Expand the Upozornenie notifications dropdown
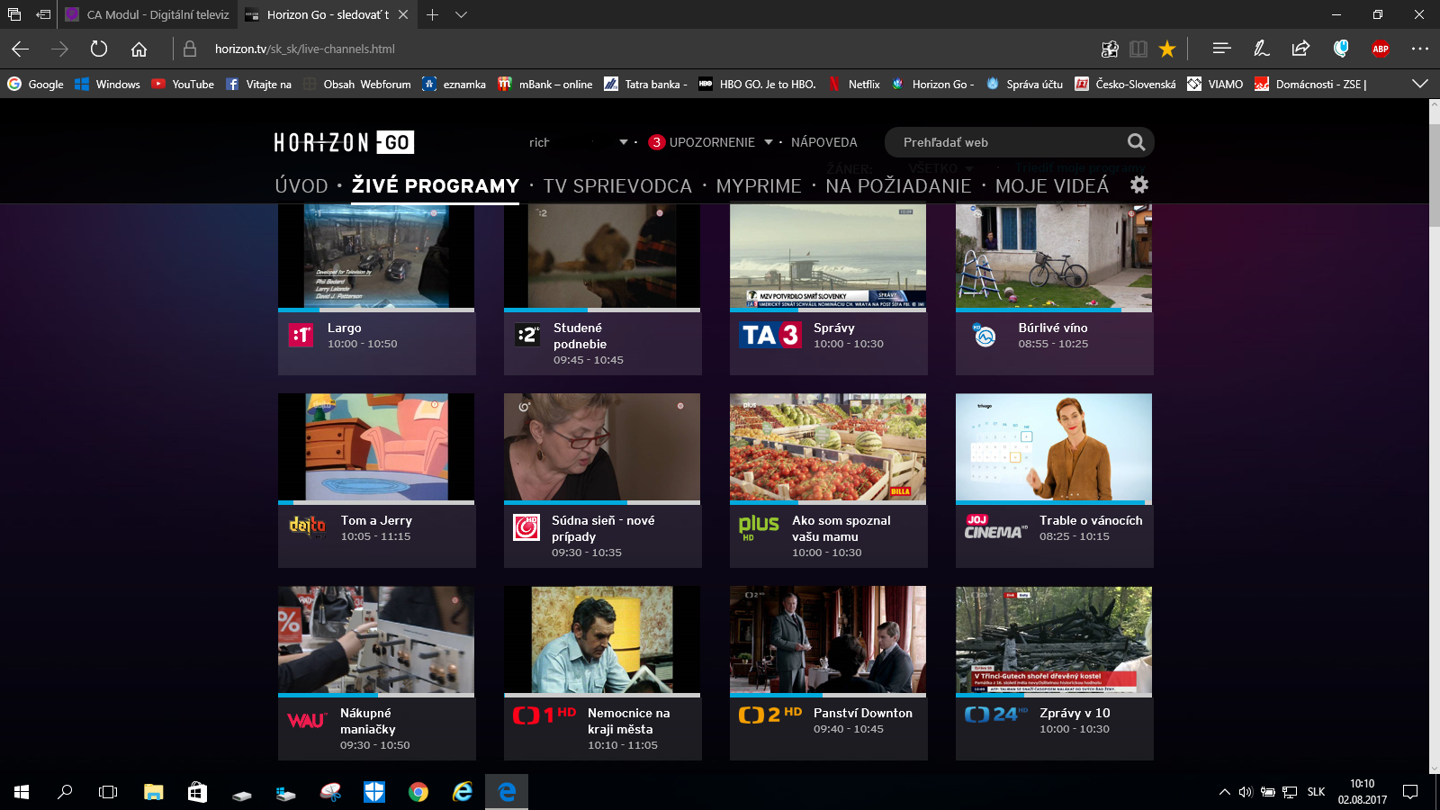The height and width of the screenshot is (810, 1440). (769, 142)
